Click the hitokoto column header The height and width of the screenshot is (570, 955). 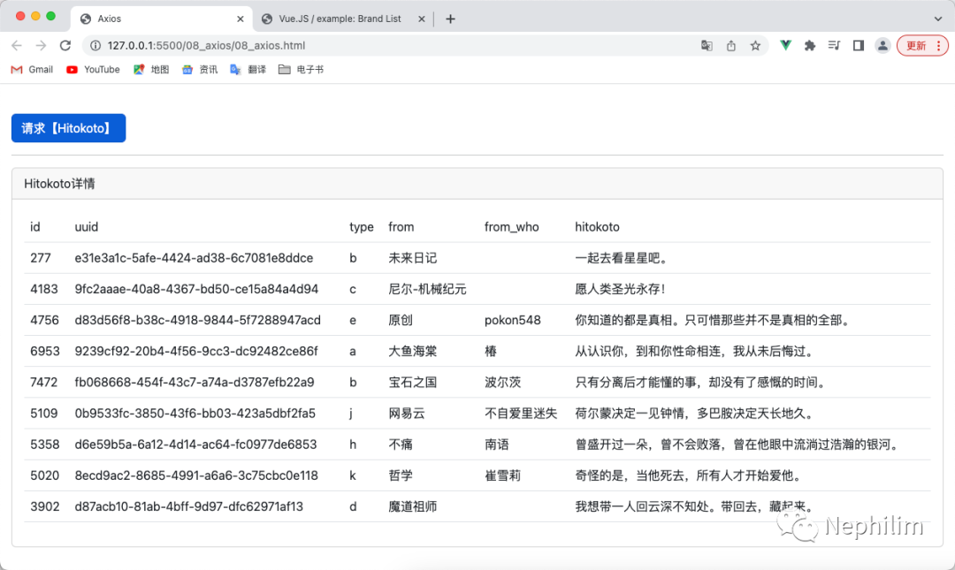point(597,227)
